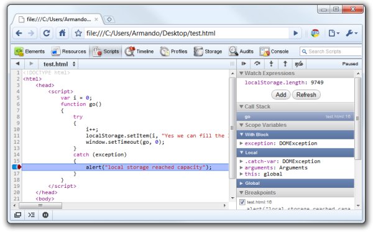This screenshot has width=373, height=232.
Task: Step over the next function call
Action: (x=257, y=64)
